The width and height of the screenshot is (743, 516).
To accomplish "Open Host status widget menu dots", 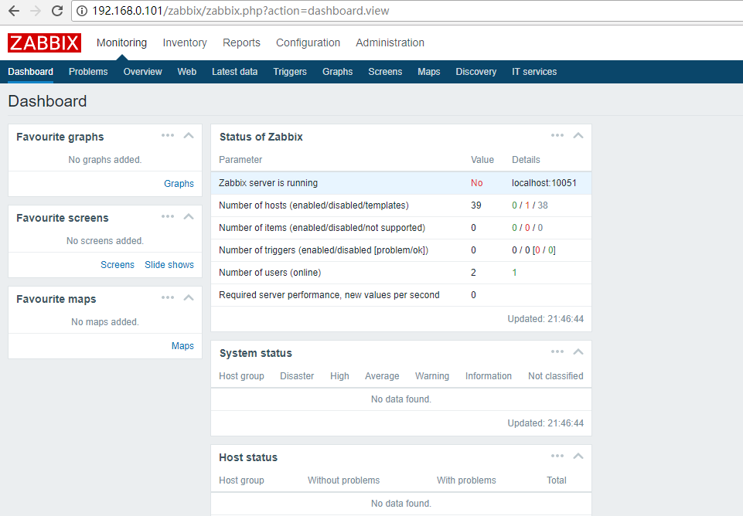I will 557,456.
